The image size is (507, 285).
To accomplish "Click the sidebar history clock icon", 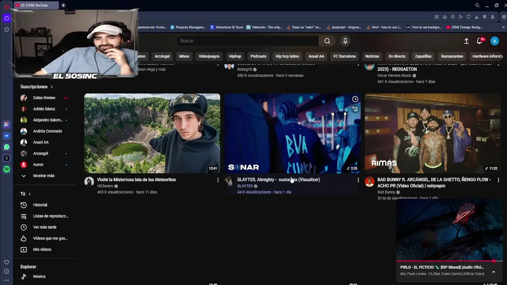I will pos(6,271).
